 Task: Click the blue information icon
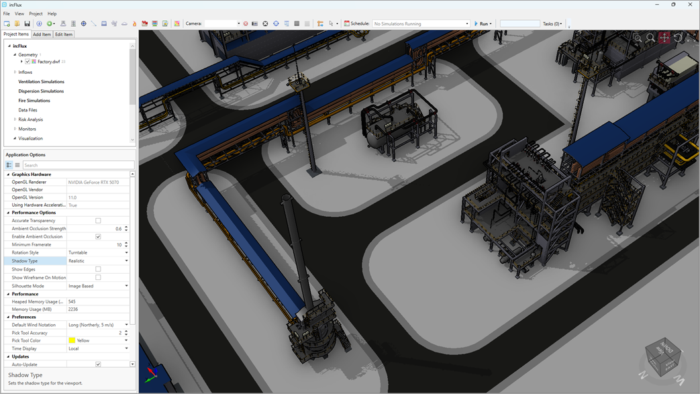(40, 23)
